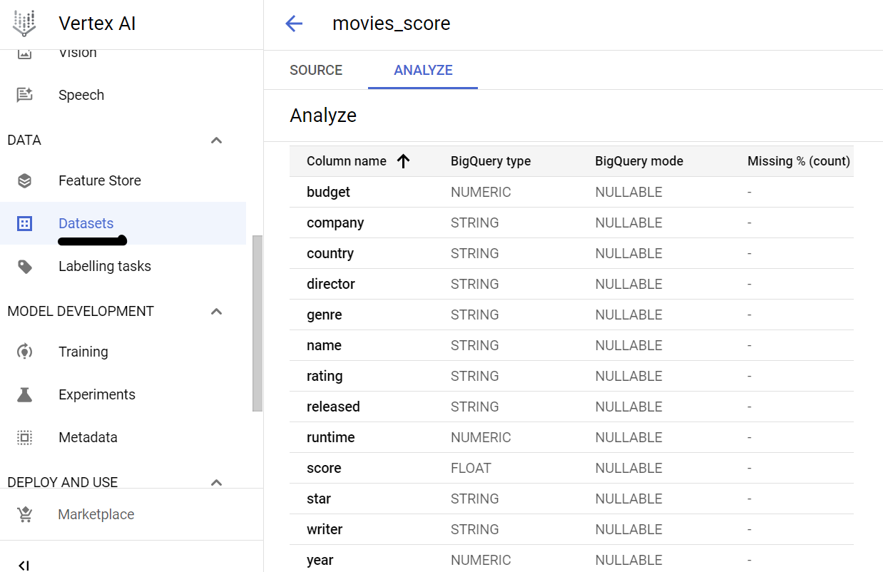Click the sidebar vertical scrollbar
883x572 pixels.
[257, 322]
